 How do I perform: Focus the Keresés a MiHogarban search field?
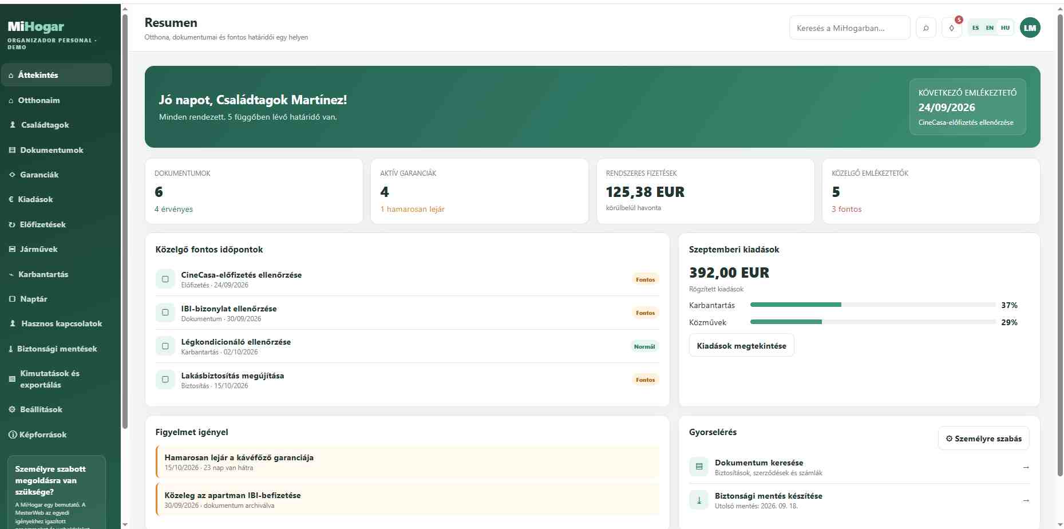pyautogui.click(x=849, y=27)
